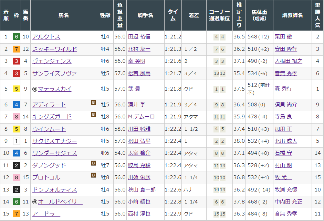Open horse page for ミッキーワイルド
This screenshot has width=324, height=221.
click(x=55, y=49)
